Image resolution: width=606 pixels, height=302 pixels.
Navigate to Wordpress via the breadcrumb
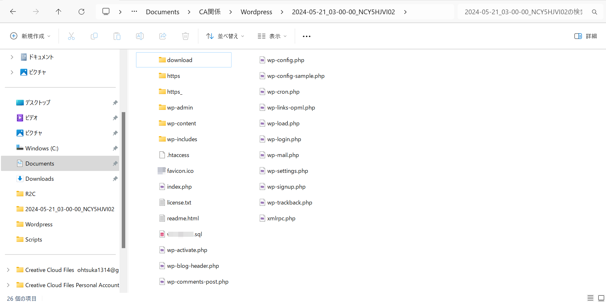(x=256, y=12)
